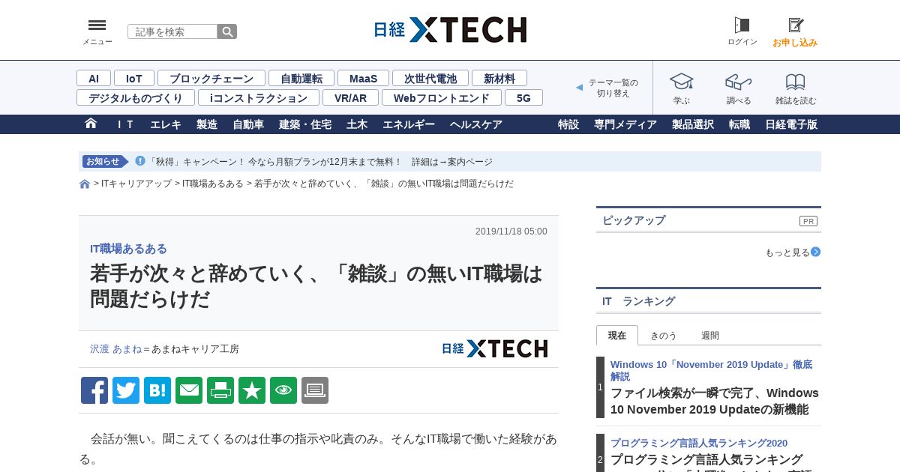
Task: Click the ログイン door icon
Action: point(742,25)
